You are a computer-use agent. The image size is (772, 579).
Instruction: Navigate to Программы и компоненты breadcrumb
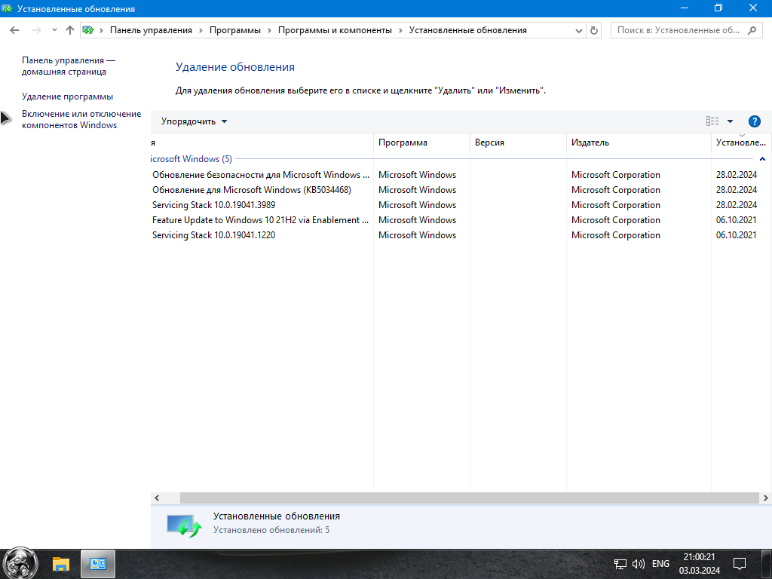[335, 30]
